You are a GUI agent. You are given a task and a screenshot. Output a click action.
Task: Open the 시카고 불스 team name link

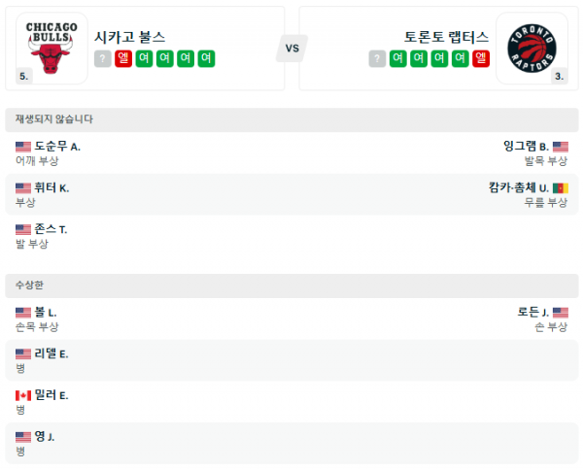(129, 37)
